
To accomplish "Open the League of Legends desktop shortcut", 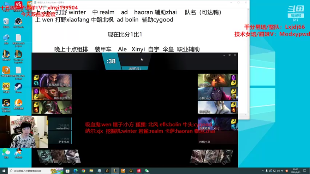I will pyautogui.click(x=18, y=56).
